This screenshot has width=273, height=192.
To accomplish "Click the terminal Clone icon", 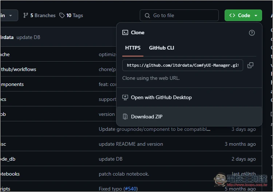I will coord(125,32).
